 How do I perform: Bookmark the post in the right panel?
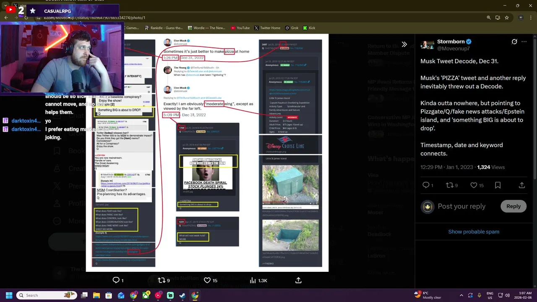498,185
